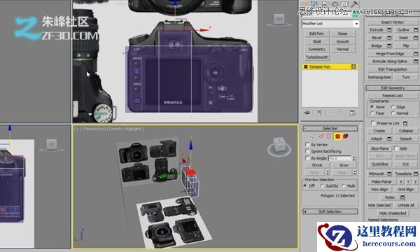This screenshot has width=420, height=252.
Task: Select None constraint radio button
Action: pyautogui.click(x=372, y=107)
